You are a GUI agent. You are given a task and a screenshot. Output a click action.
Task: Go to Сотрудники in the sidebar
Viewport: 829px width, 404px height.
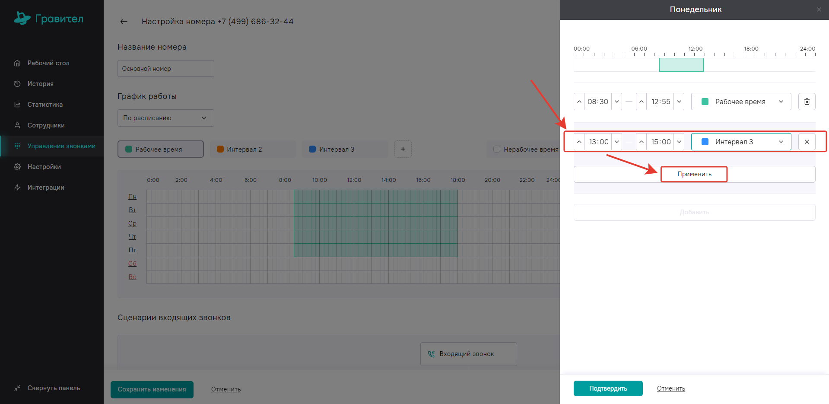pyautogui.click(x=46, y=125)
